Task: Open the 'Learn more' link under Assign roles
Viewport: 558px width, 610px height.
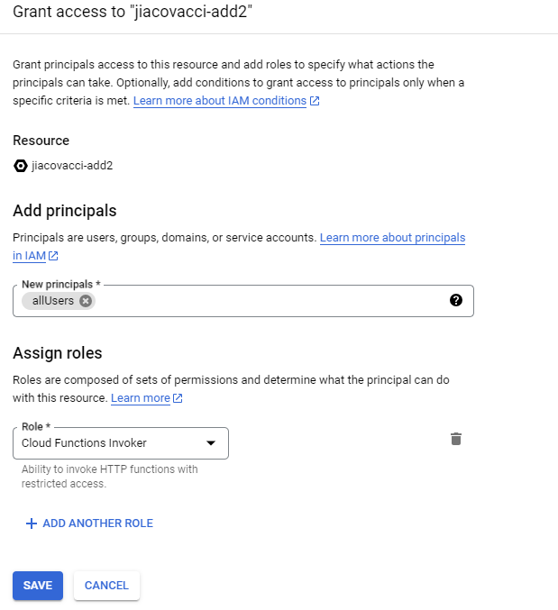Action: [141, 398]
